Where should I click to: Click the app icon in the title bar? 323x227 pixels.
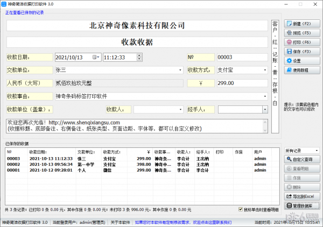pyautogui.click(x=4, y=4)
